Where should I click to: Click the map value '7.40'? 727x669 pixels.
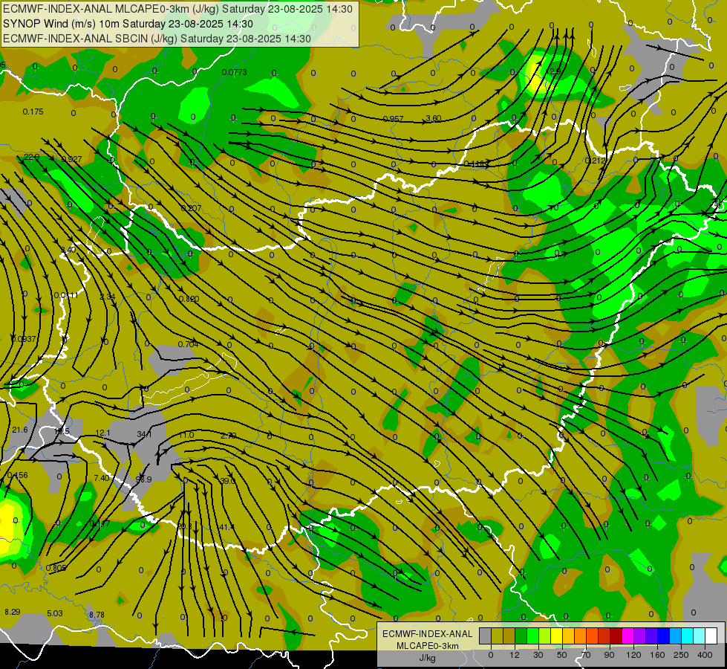click(102, 478)
